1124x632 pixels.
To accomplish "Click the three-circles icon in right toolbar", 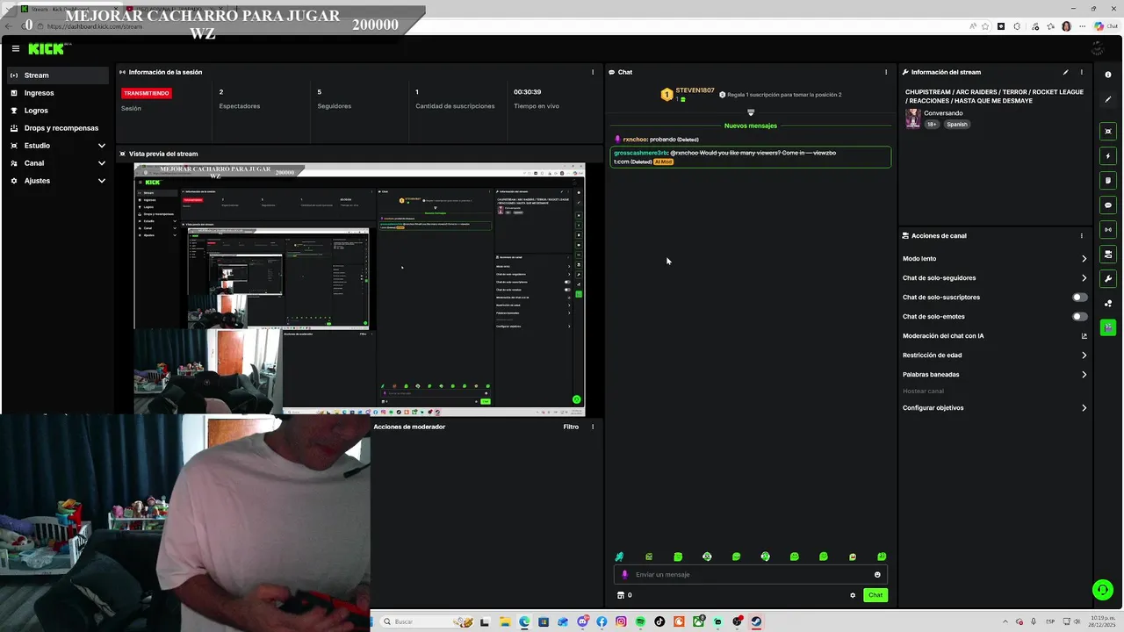I will pyautogui.click(x=1108, y=304).
